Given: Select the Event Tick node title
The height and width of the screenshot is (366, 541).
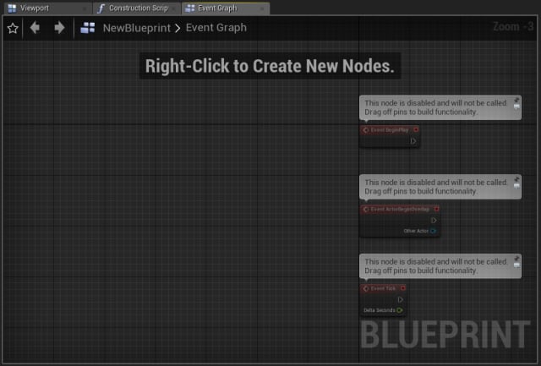Looking at the screenshot, I should point(383,288).
